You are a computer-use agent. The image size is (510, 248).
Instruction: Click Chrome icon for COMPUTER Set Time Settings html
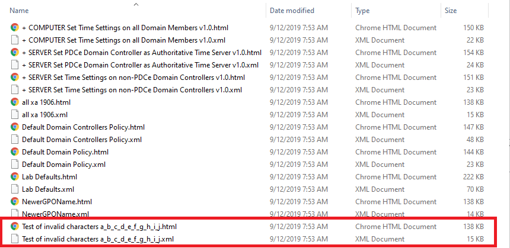click(x=14, y=28)
